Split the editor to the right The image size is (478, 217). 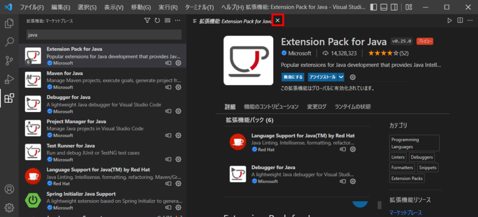click(x=460, y=21)
